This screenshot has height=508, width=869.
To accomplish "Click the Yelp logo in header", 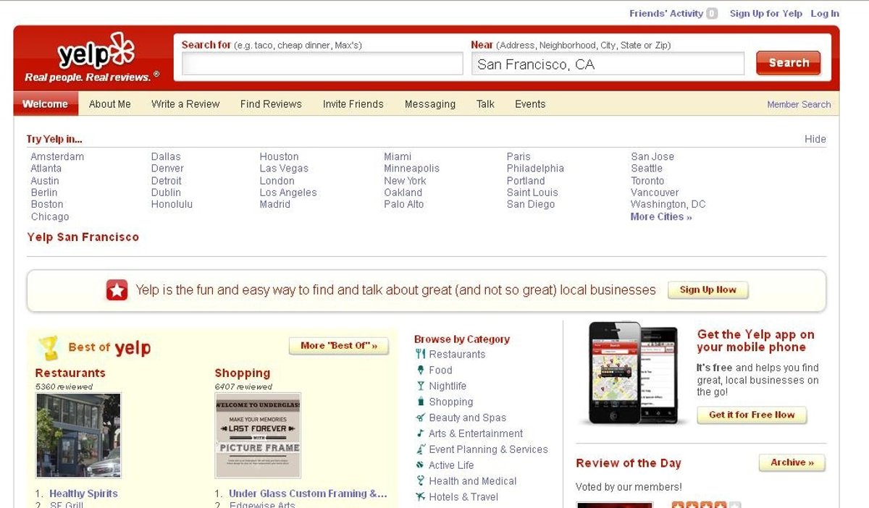I will (96, 54).
